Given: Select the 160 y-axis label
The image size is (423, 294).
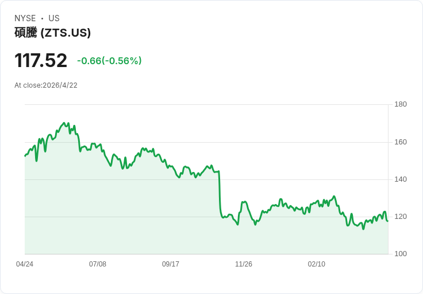Looking at the screenshot, I should (401, 142).
